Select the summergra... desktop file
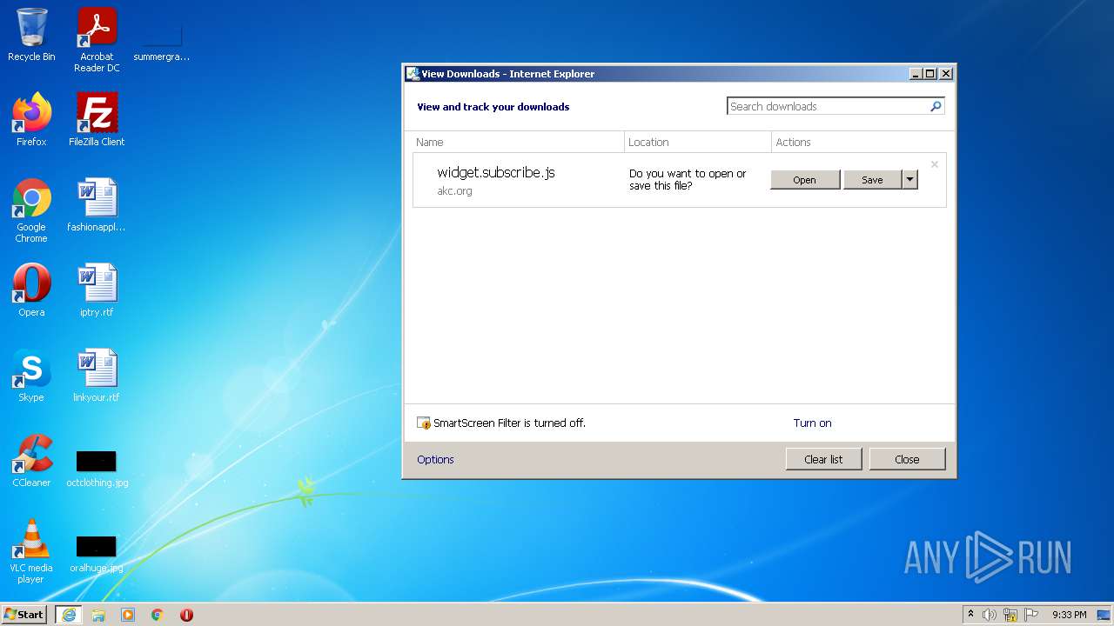 tap(162, 40)
